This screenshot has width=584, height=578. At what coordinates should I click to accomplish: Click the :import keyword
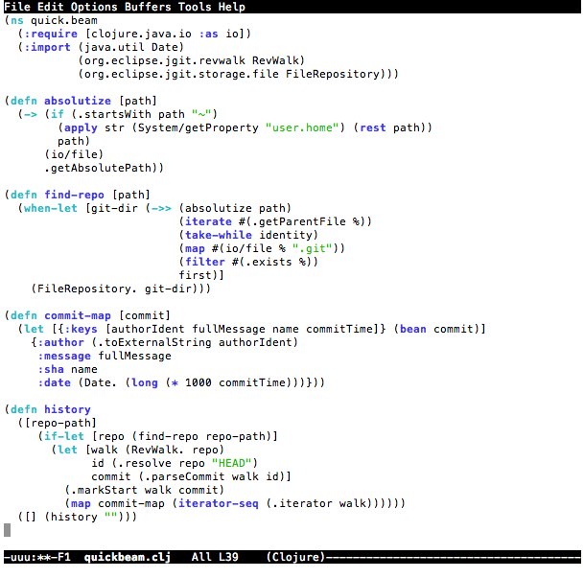tap(47, 47)
